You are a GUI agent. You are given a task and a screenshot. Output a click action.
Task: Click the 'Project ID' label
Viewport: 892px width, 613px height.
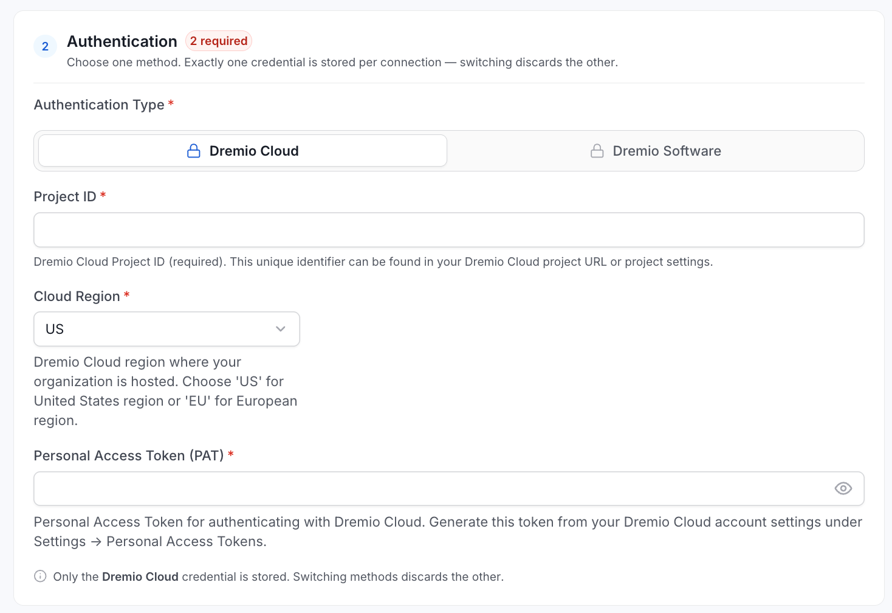65,196
